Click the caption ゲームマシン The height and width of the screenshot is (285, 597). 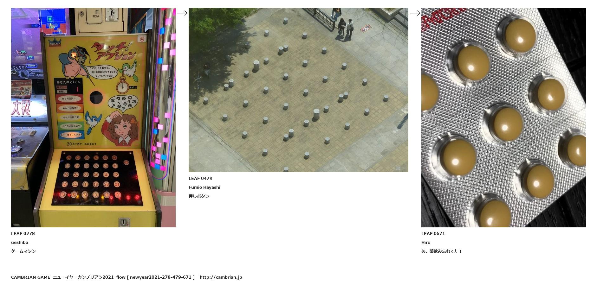coord(23,251)
